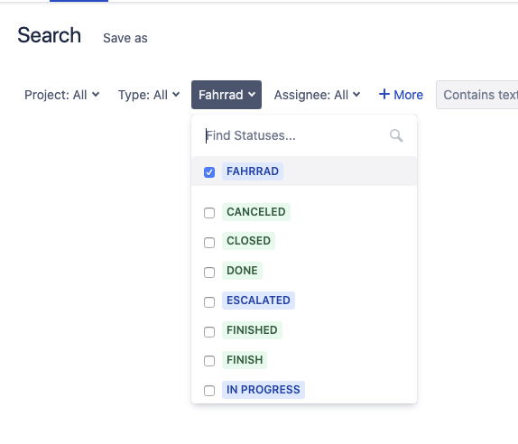Screen dimensions: 518x444
Task: Click the More filters button
Action: tap(401, 95)
